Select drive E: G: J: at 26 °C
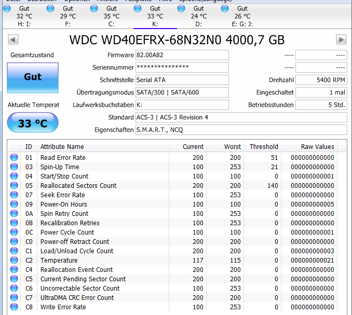The image size is (352, 315). point(242,17)
